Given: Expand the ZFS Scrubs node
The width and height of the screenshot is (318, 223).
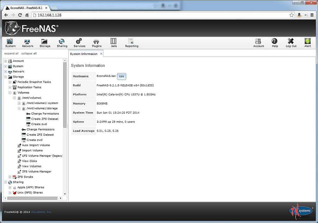Looking at the screenshot, I should [x=10, y=177].
